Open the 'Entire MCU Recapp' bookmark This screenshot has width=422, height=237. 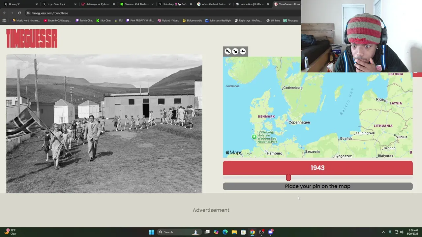57,20
